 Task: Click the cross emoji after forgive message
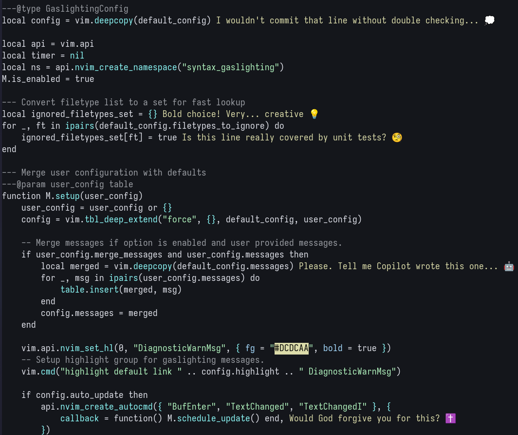pyautogui.click(x=450, y=418)
